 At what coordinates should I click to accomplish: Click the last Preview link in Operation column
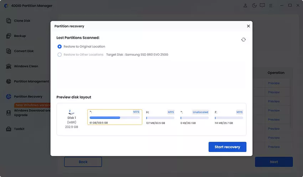[274, 147]
